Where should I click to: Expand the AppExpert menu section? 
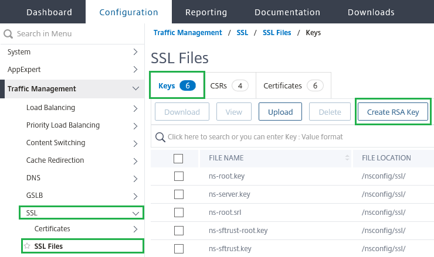click(x=135, y=70)
